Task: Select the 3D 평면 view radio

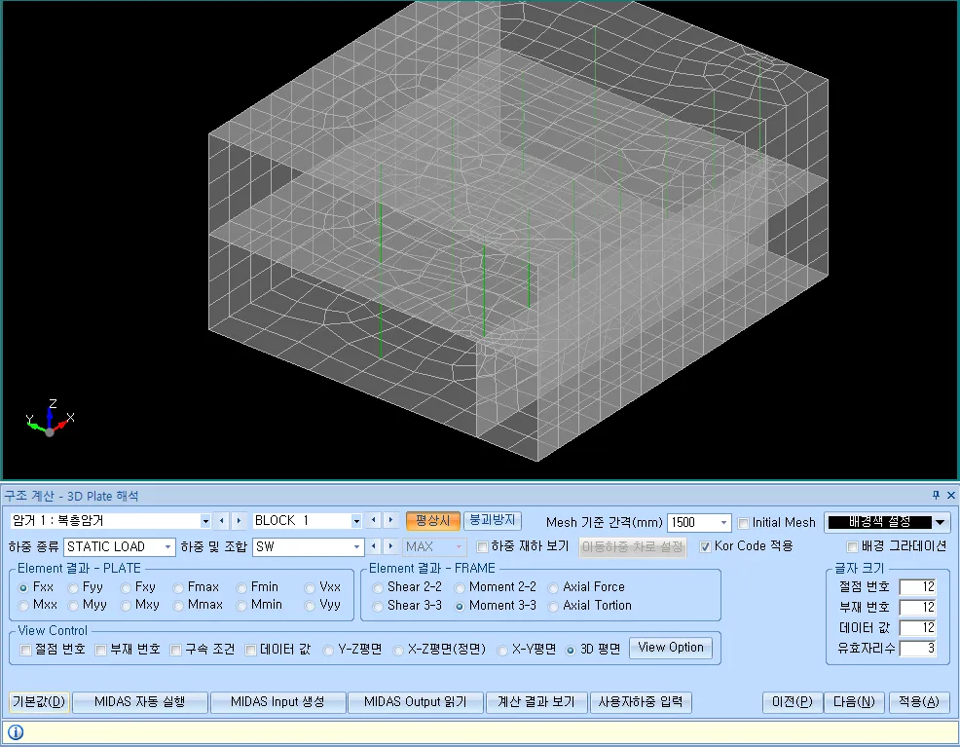Action: [570, 651]
